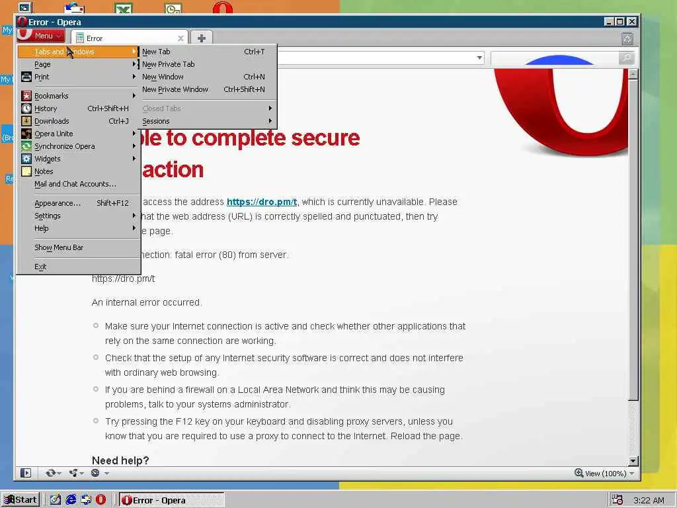Click the Downloads icon in menu
The width and height of the screenshot is (677, 508).
coord(26,121)
